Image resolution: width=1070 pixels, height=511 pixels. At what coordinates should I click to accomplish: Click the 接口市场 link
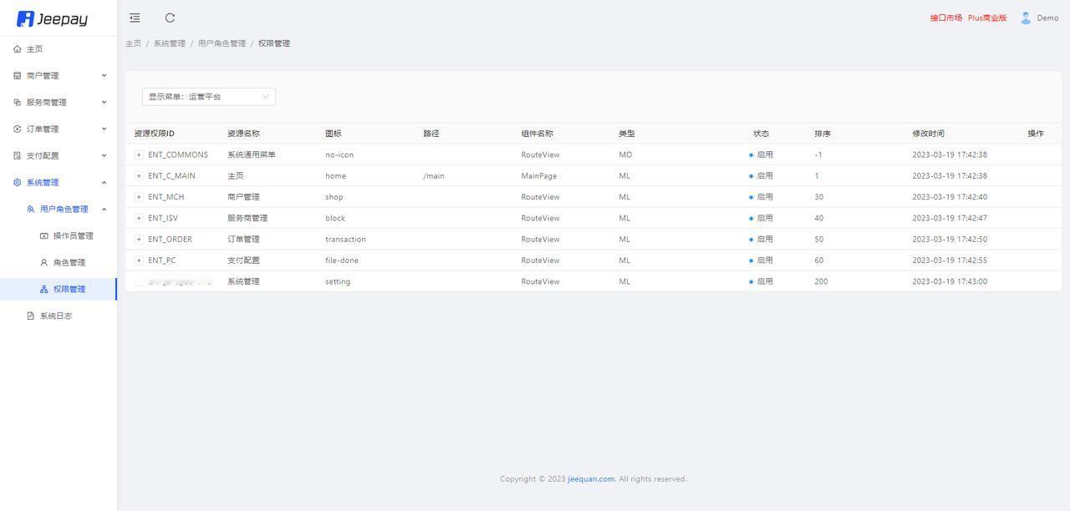point(946,18)
